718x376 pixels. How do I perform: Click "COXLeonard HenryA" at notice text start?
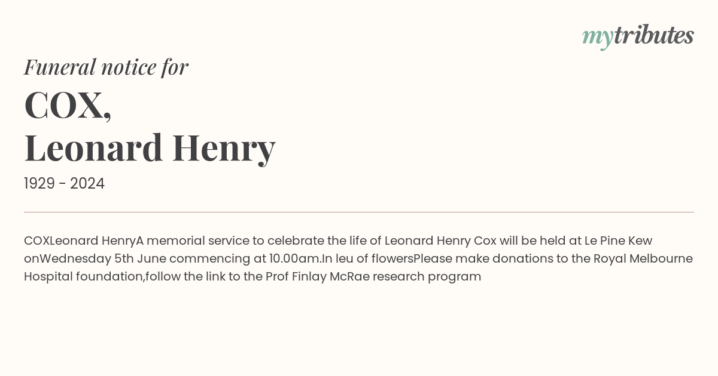coord(84,241)
